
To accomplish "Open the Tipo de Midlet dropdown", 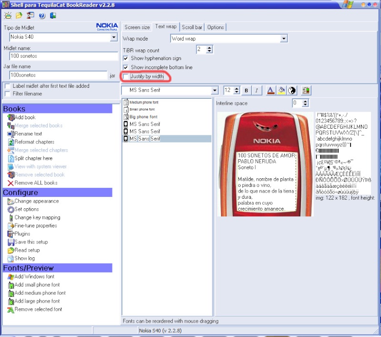I will [x=114, y=37].
